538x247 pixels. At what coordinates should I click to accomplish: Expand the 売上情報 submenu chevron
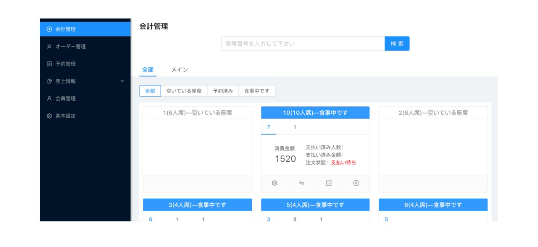(x=122, y=81)
